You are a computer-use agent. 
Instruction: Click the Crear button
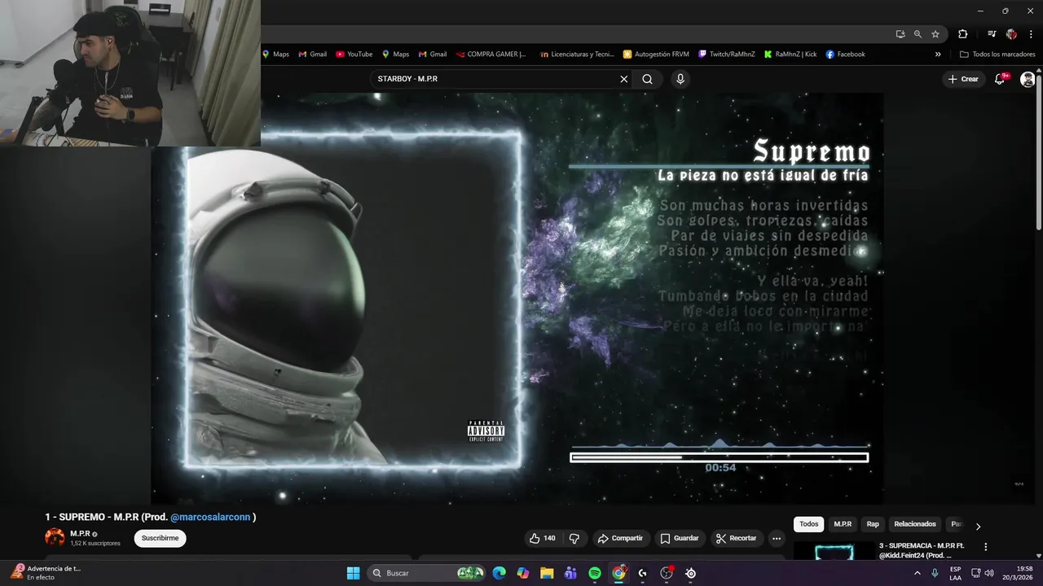(963, 79)
